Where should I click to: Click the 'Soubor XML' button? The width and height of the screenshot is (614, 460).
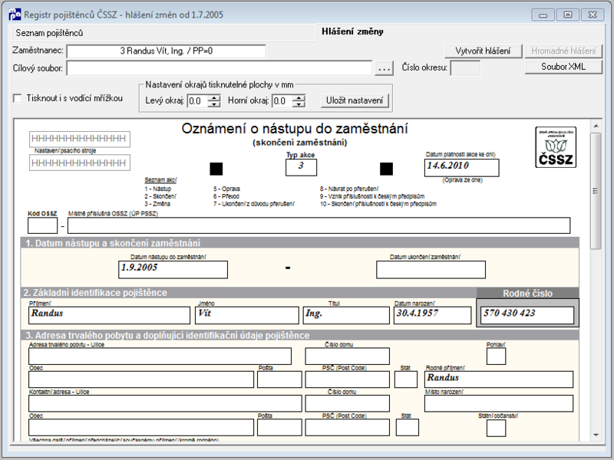(563, 67)
